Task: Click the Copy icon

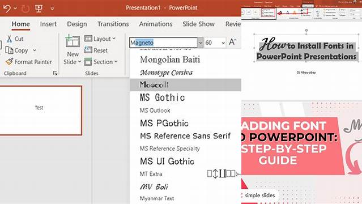Action: [9, 50]
